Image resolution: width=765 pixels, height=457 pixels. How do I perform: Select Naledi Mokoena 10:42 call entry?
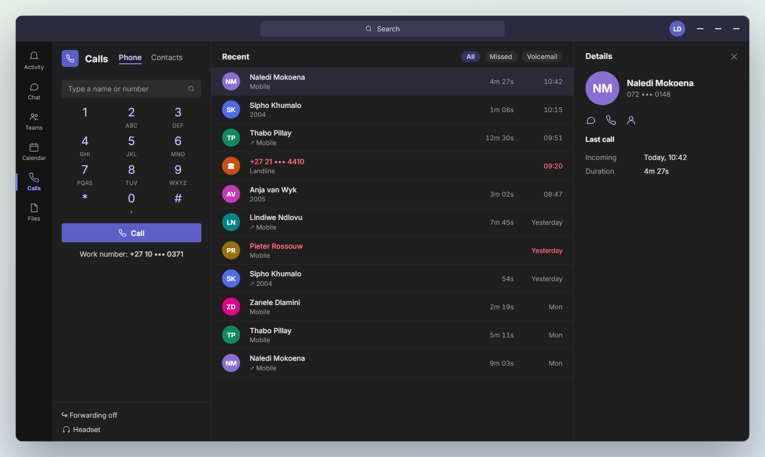click(392, 81)
